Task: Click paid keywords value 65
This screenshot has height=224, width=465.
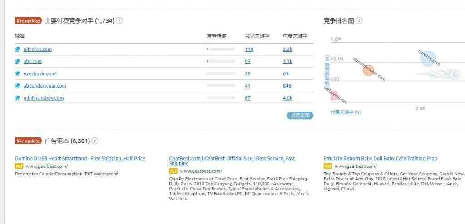Action: [286, 73]
